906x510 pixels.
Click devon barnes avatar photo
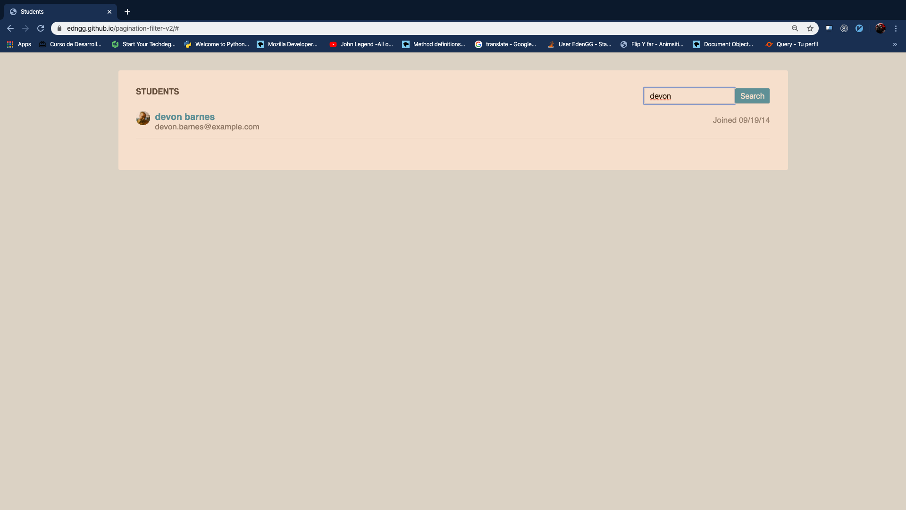pyautogui.click(x=143, y=118)
